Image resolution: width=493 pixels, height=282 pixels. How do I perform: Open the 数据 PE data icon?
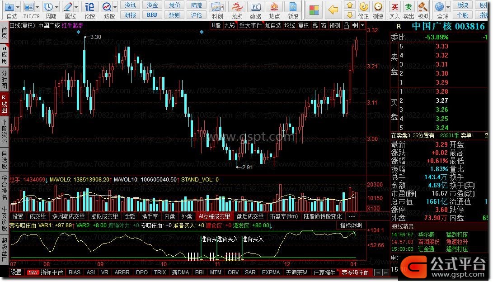point(255,7)
